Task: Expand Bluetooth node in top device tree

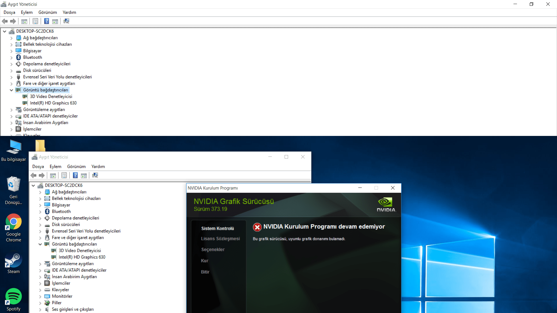Action: pyautogui.click(x=11, y=58)
